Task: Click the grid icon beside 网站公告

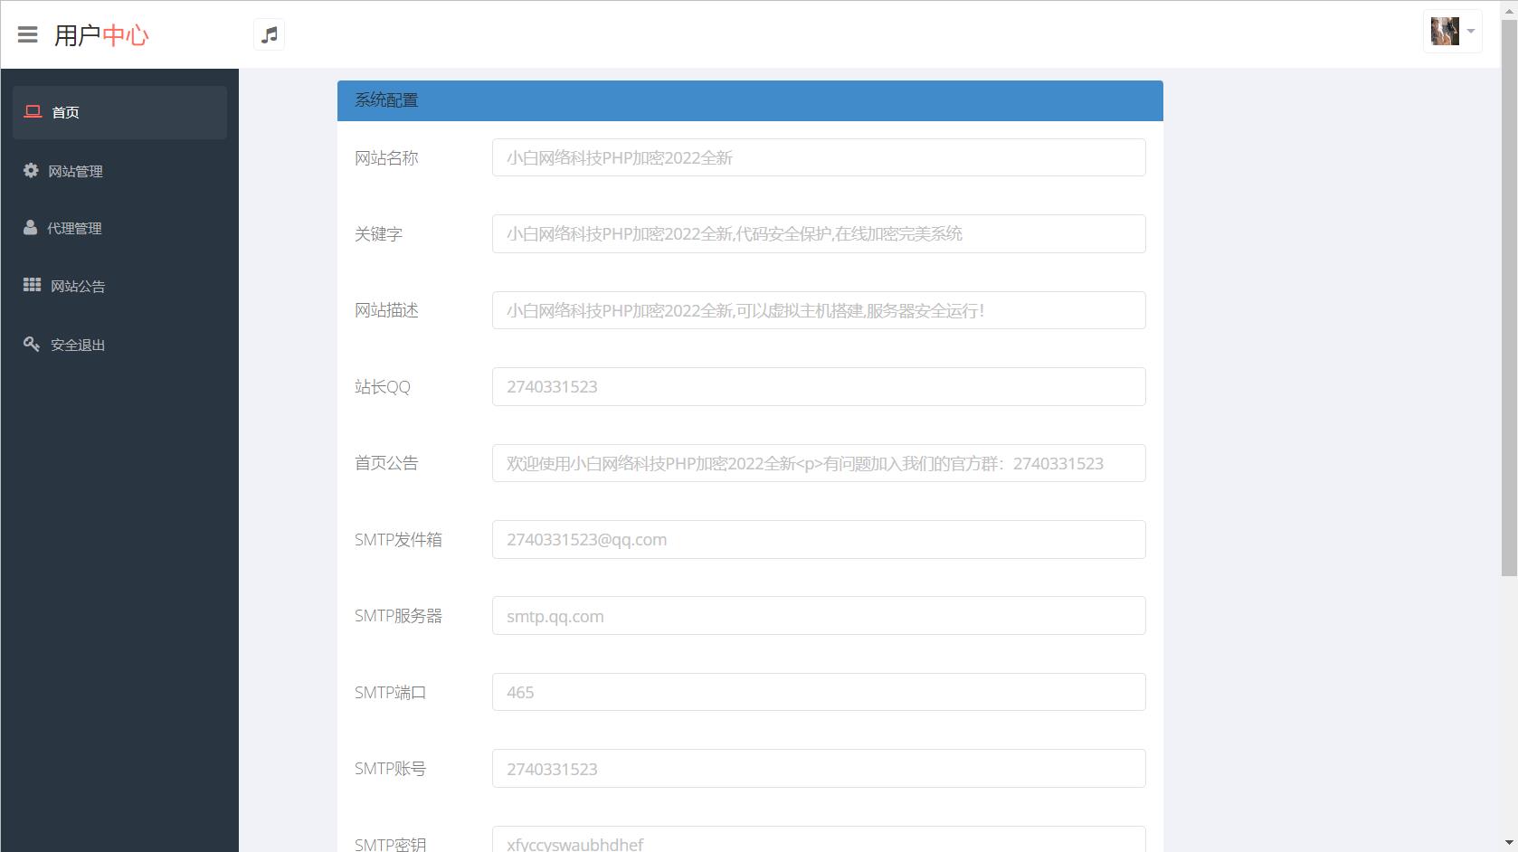Action: 30,286
